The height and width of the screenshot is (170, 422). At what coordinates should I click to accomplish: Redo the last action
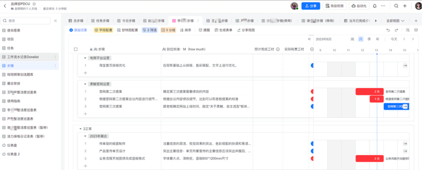click(x=397, y=30)
